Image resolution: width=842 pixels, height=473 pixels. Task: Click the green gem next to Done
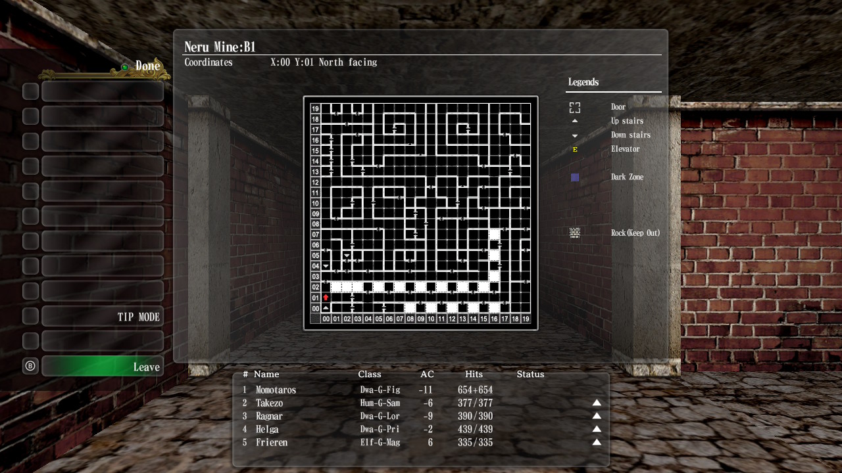pyautogui.click(x=124, y=67)
